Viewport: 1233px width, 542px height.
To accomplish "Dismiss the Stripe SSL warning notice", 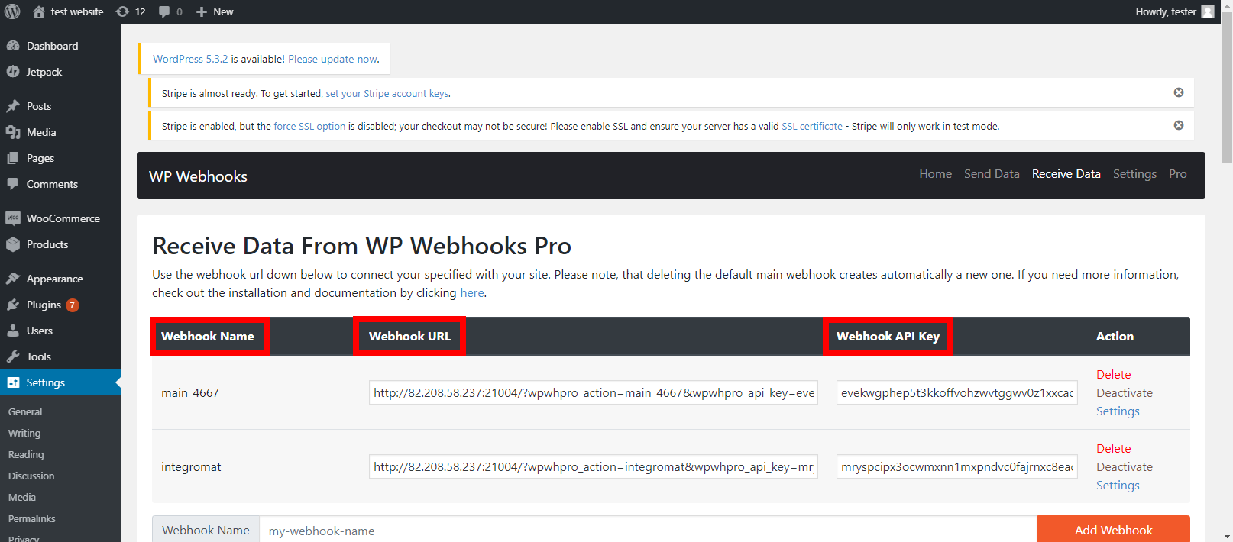I will [x=1179, y=125].
